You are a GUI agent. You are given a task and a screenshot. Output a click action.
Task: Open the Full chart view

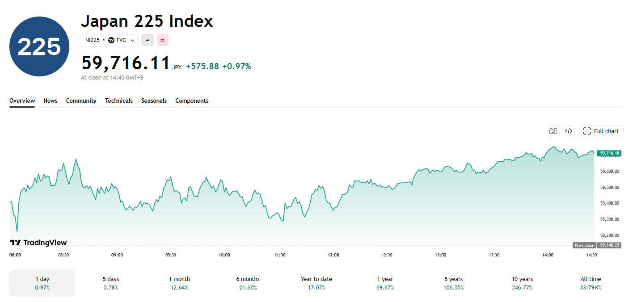601,131
